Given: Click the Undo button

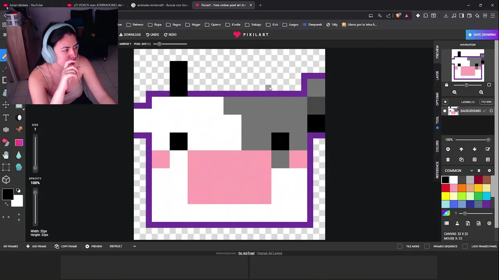Looking at the screenshot, I should click(152, 35).
